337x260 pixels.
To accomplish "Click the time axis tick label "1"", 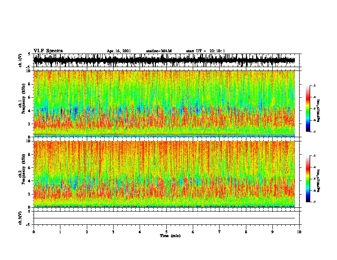I will tap(60, 232).
